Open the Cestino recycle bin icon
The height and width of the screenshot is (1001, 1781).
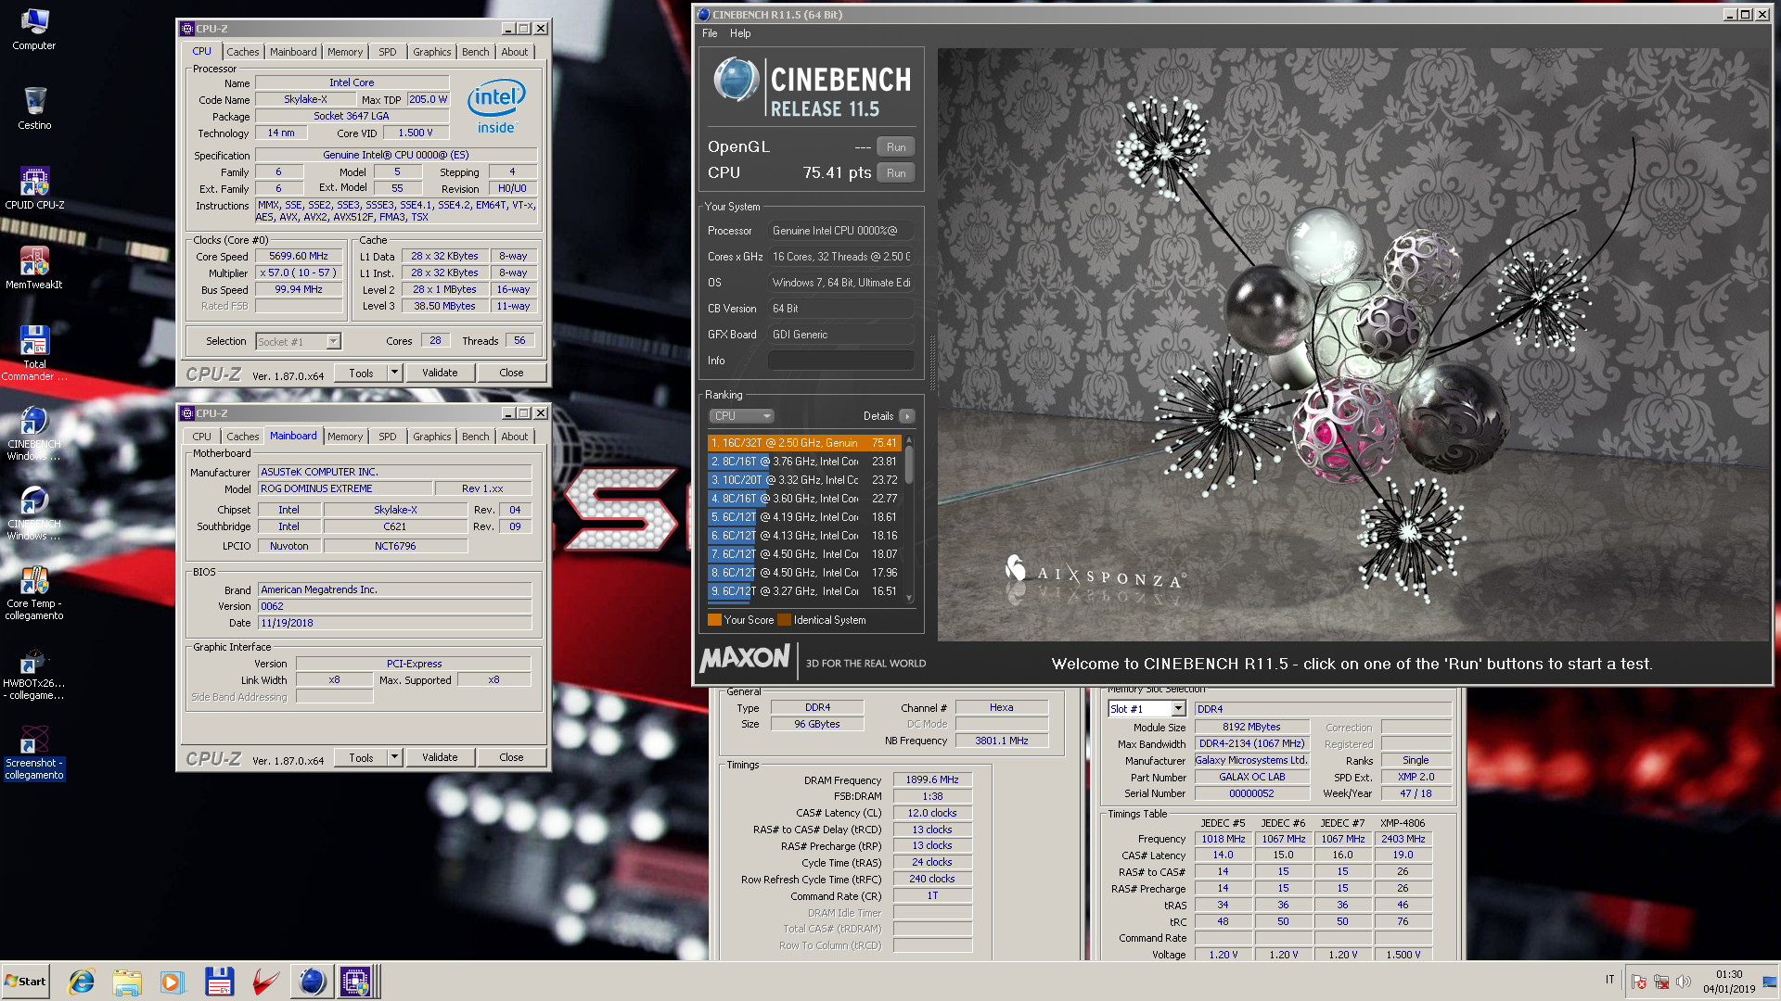click(x=34, y=108)
